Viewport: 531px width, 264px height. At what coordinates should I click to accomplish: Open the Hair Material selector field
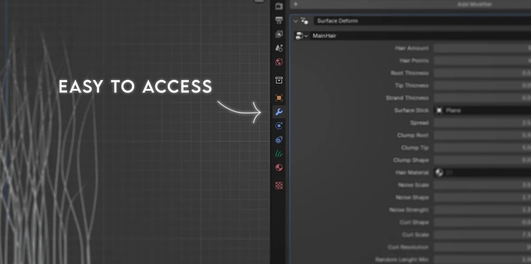pyautogui.click(x=482, y=173)
